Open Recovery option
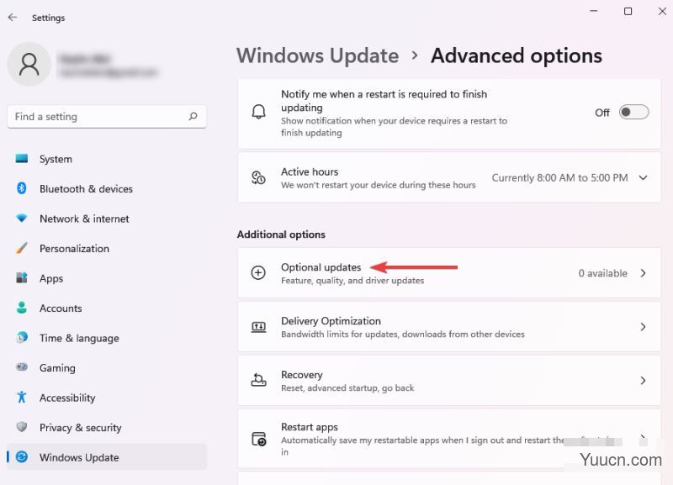 coord(449,381)
